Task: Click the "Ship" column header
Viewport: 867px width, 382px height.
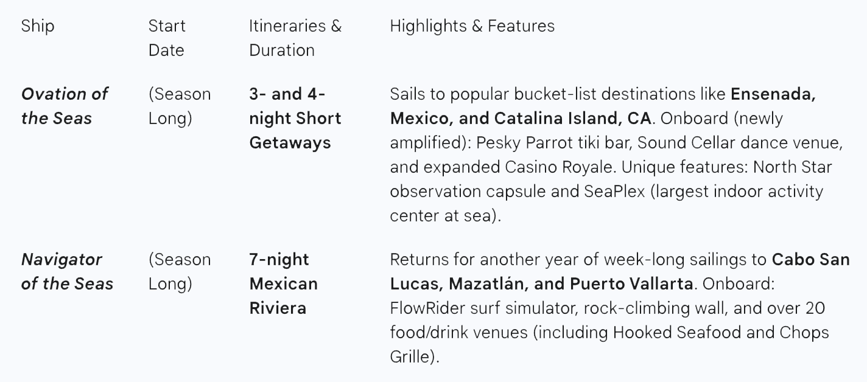Action: 38,26
